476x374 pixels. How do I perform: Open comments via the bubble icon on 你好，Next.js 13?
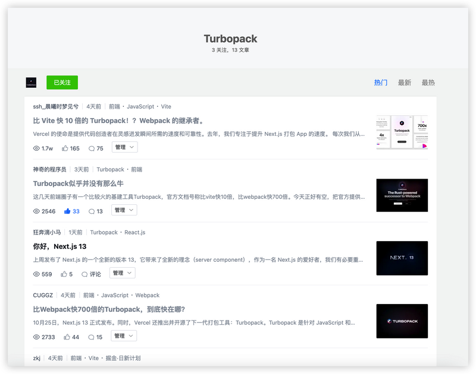point(85,273)
